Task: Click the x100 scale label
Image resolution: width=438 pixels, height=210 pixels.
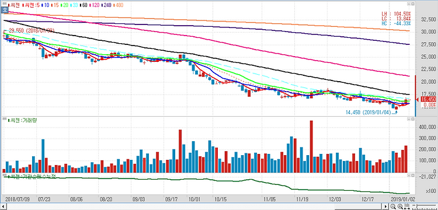Action: 430,191
